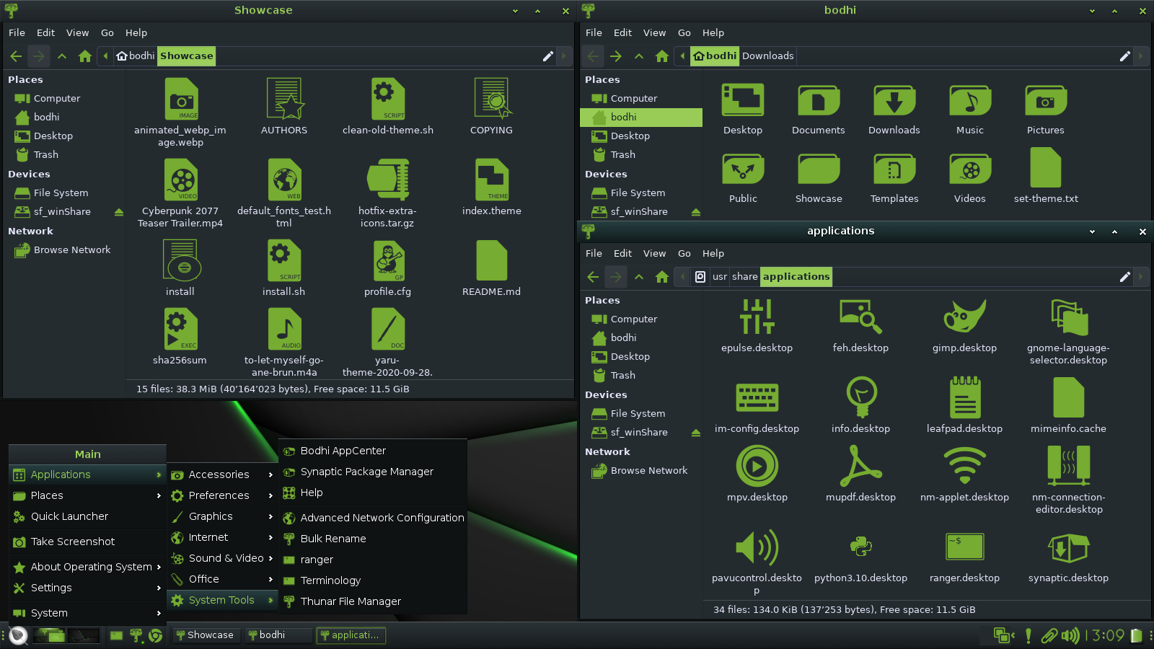1154x649 pixels.
Task: Select gimp.desktop icon
Action: [x=964, y=317]
